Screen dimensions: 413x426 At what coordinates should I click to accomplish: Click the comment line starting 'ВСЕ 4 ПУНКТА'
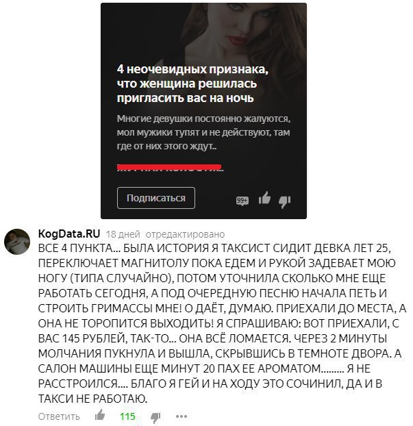pos(214,249)
